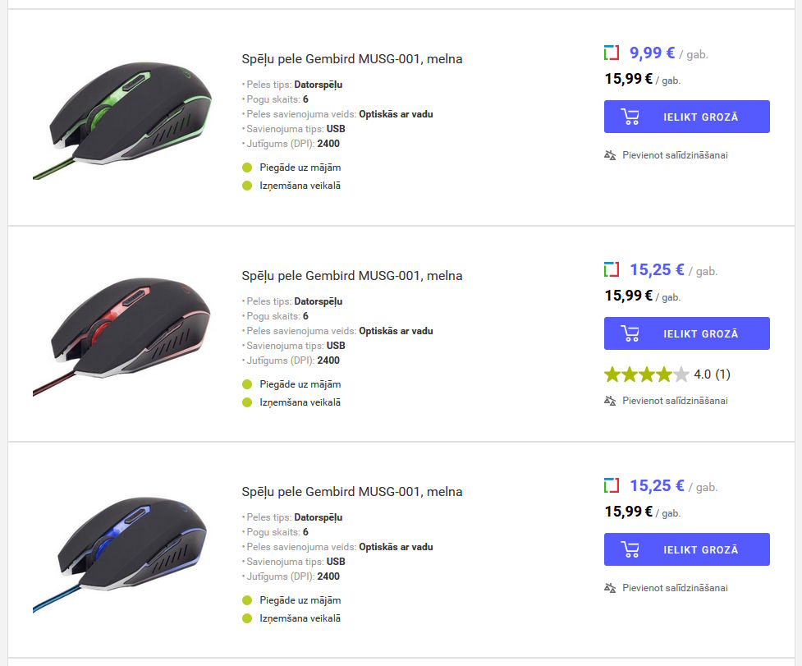
Task: Add the 9,99 € mouse to cart
Action: click(686, 117)
